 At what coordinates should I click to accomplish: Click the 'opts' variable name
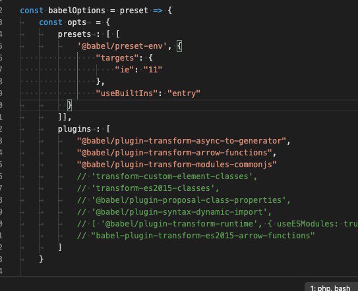tap(76, 22)
